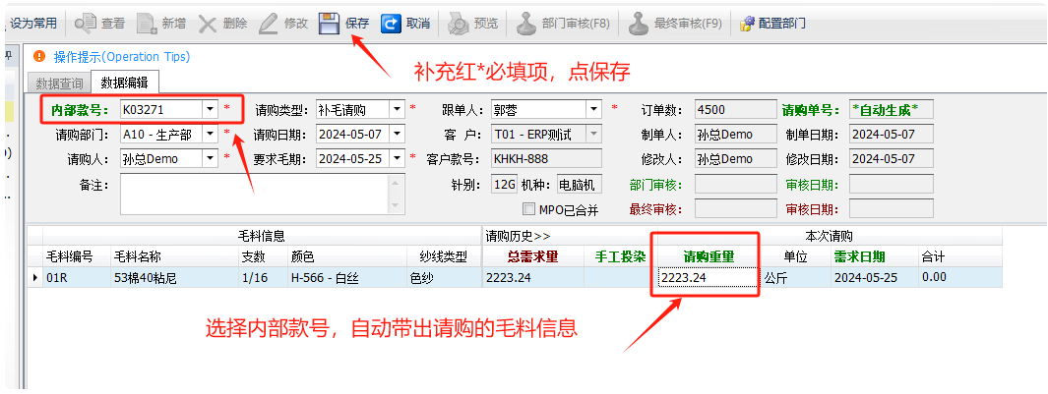Click 设为常用 in the toolbar
This screenshot has width=1048, height=394.
pyautogui.click(x=32, y=24)
